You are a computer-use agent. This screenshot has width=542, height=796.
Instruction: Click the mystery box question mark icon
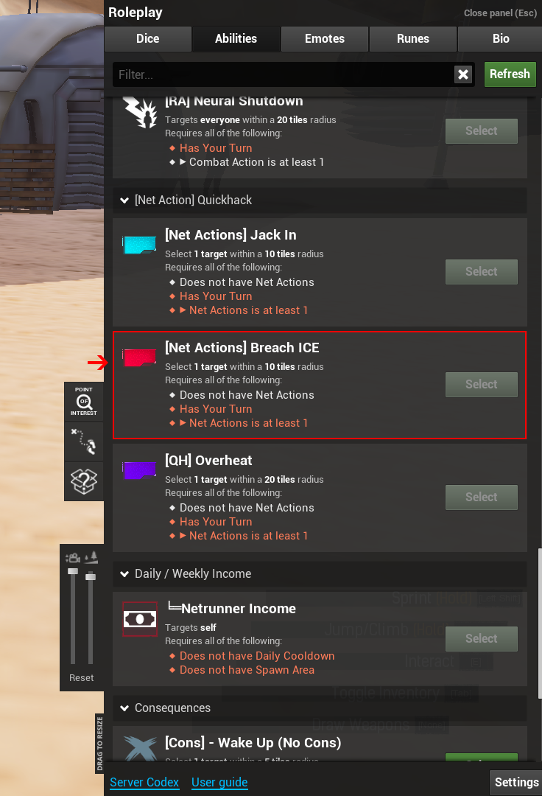click(x=84, y=481)
